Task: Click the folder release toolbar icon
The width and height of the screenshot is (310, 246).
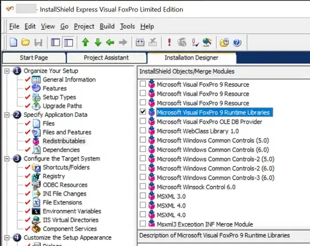Action: (224, 42)
